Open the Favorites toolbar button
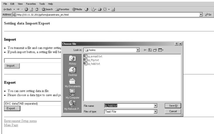Viewport: 214px width, 134px height. pyautogui.click(x=62, y=9)
